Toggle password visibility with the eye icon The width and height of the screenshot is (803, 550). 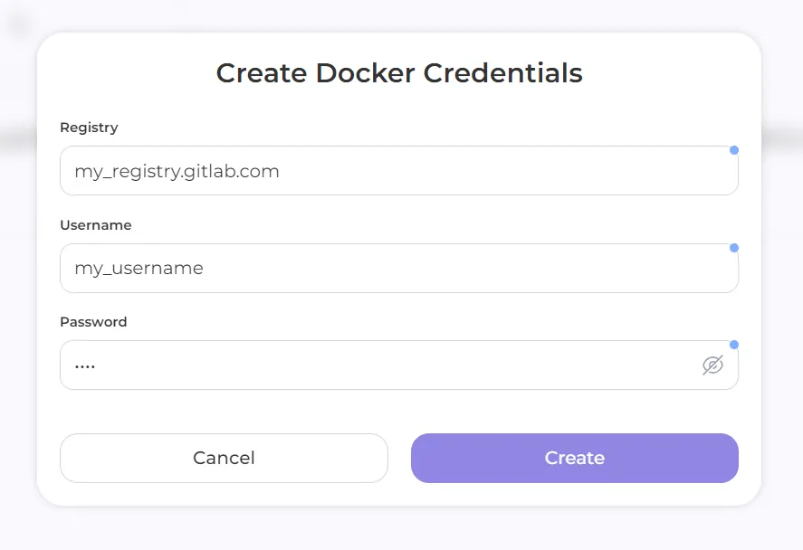click(x=713, y=365)
